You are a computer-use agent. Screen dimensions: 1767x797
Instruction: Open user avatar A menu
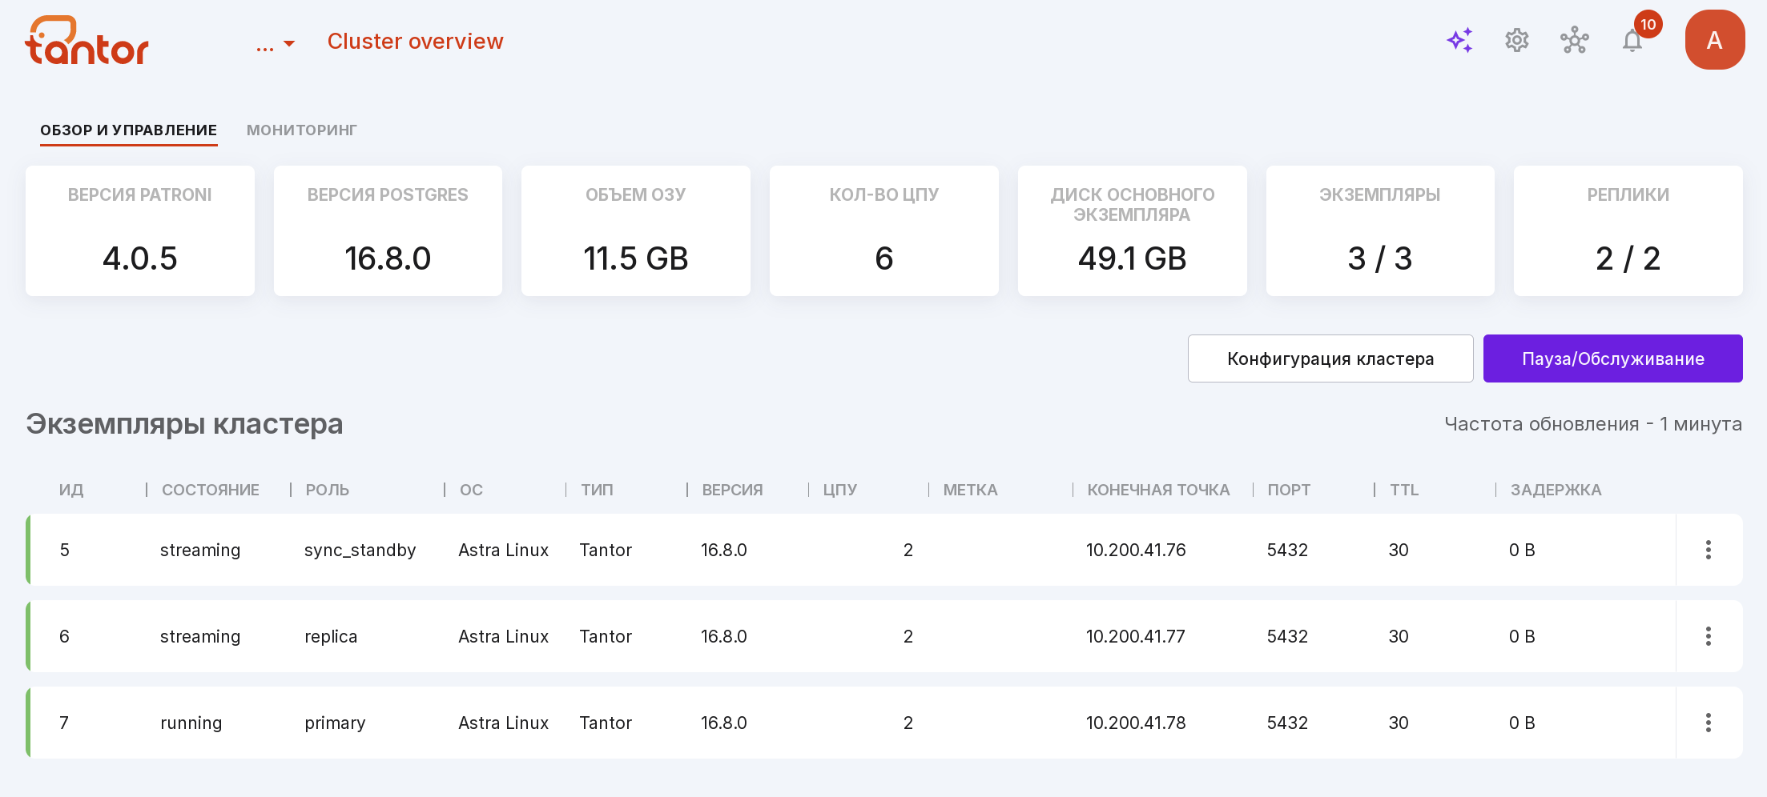tap(1715, 40)
